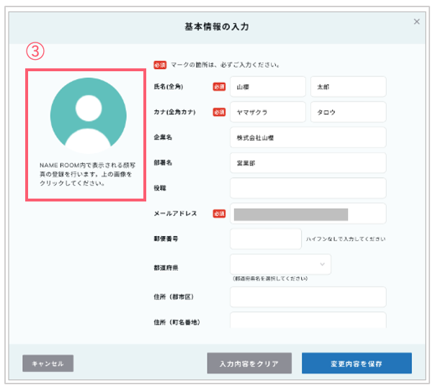
Task: Open the 都道府県 prefecture dropdown
Action: click(280, 264)
